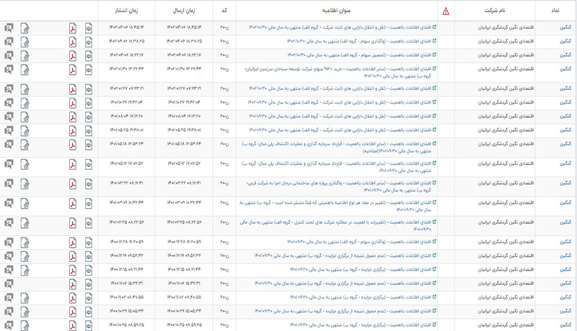
Task: Open PDF of the 18:45:14 announcement
Action: tap(73, 28)
